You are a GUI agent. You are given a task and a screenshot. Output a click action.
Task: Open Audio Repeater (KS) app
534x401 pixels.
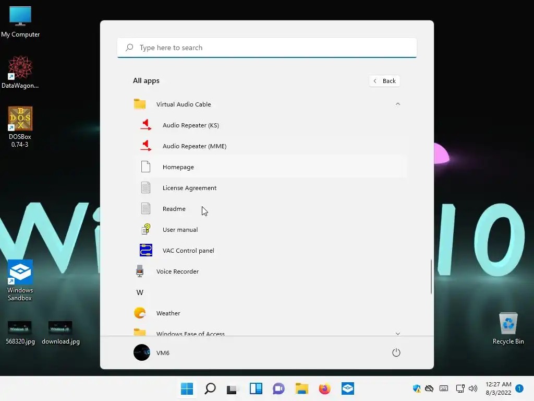(271, 125)
